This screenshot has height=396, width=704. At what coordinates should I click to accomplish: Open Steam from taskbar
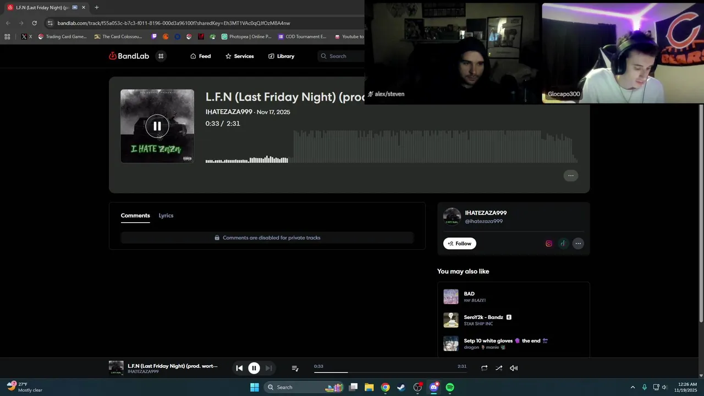tap(401, 387)
